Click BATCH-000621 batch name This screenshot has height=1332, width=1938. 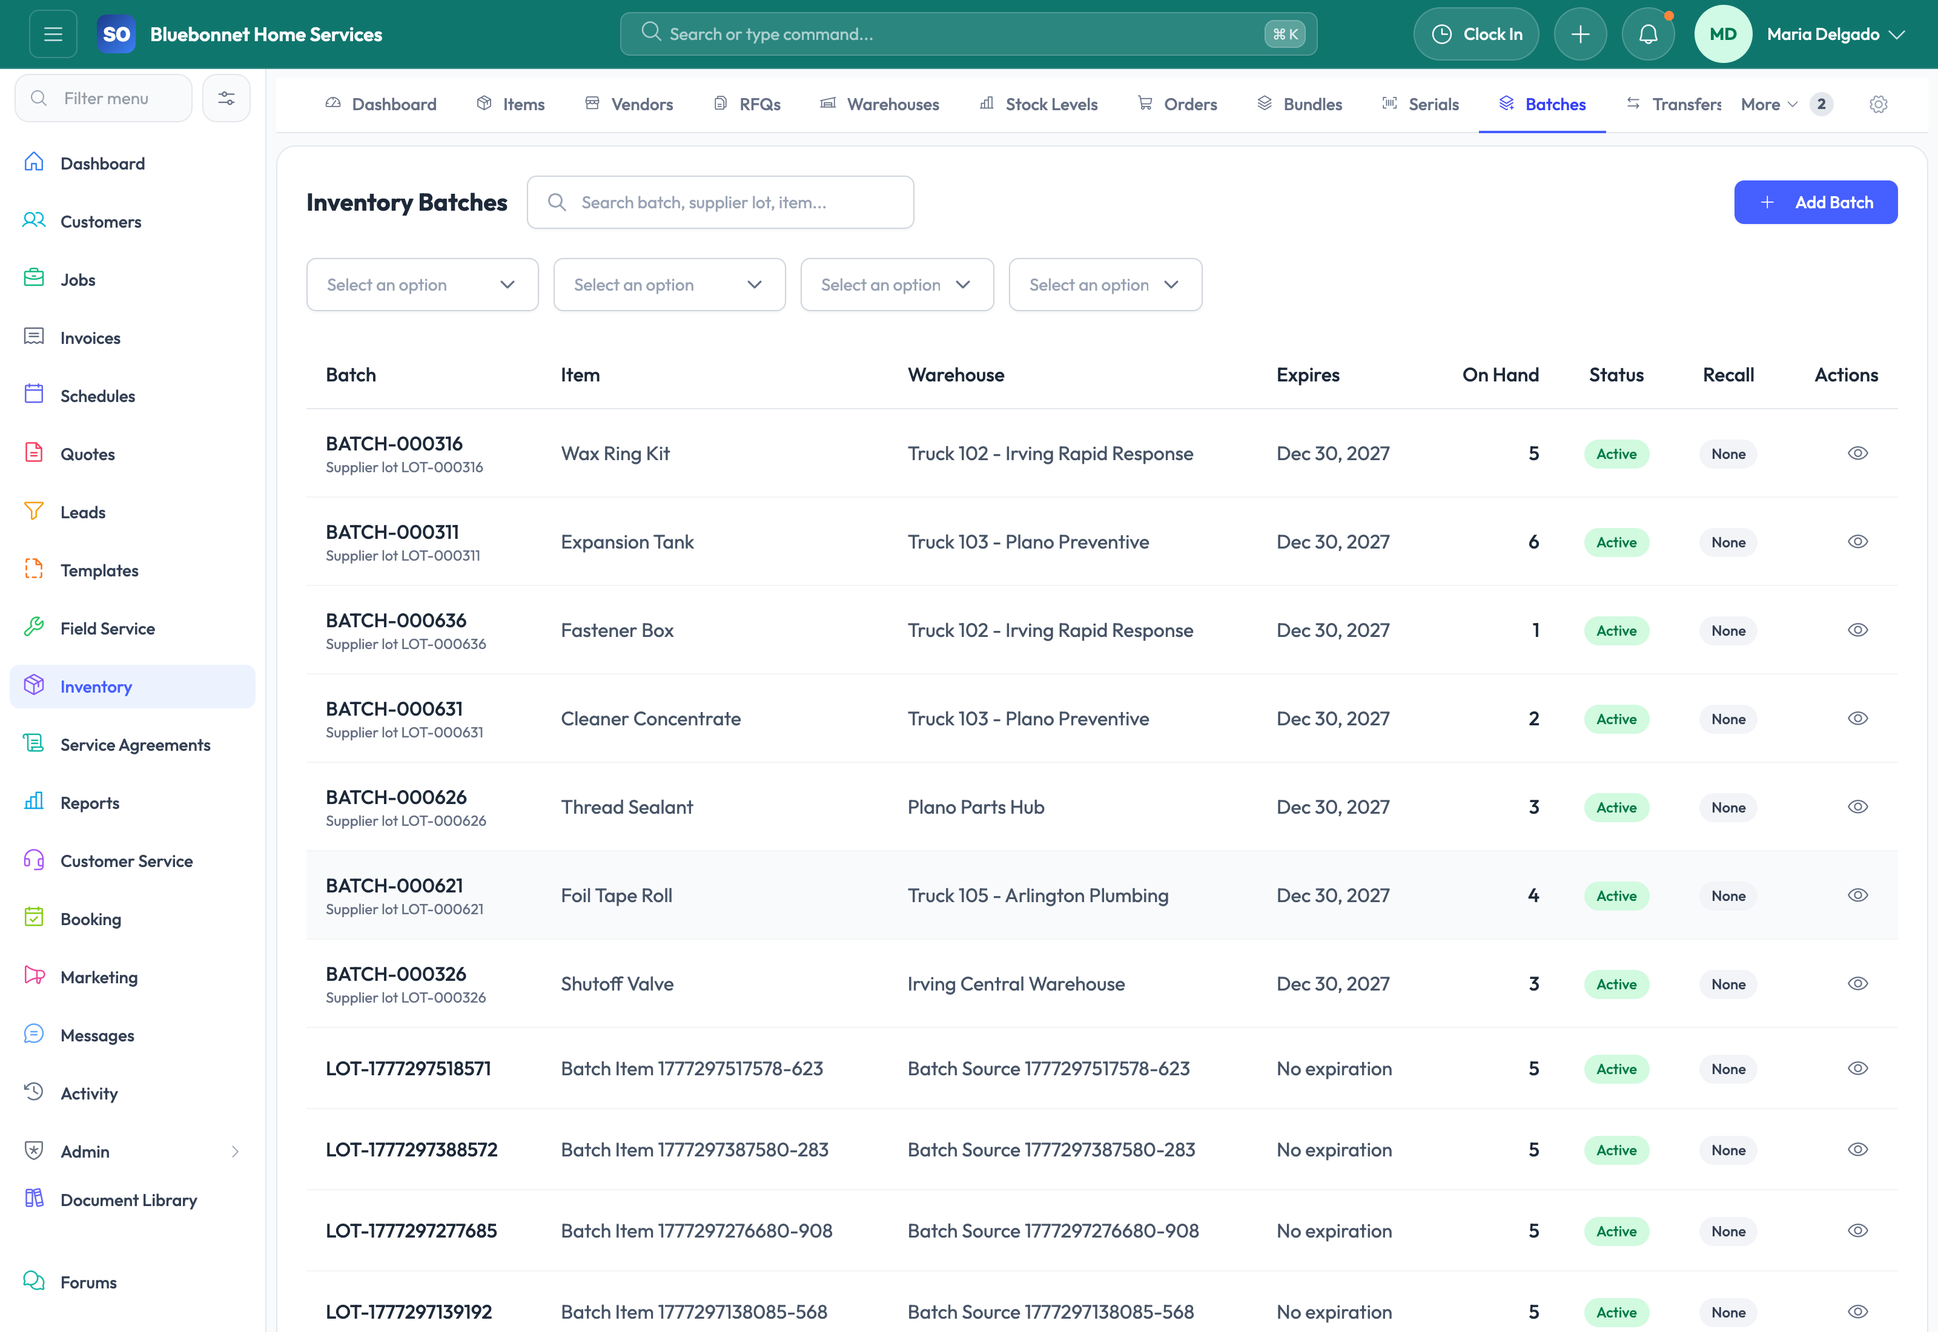pos(394,886)
